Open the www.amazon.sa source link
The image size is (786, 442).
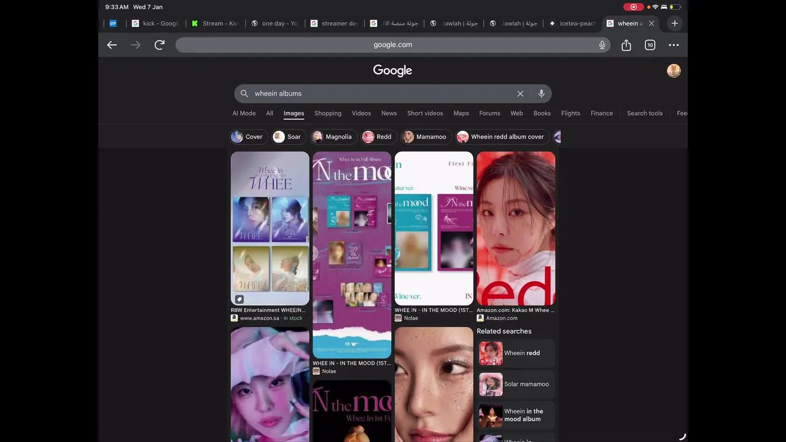click(267, 318)
